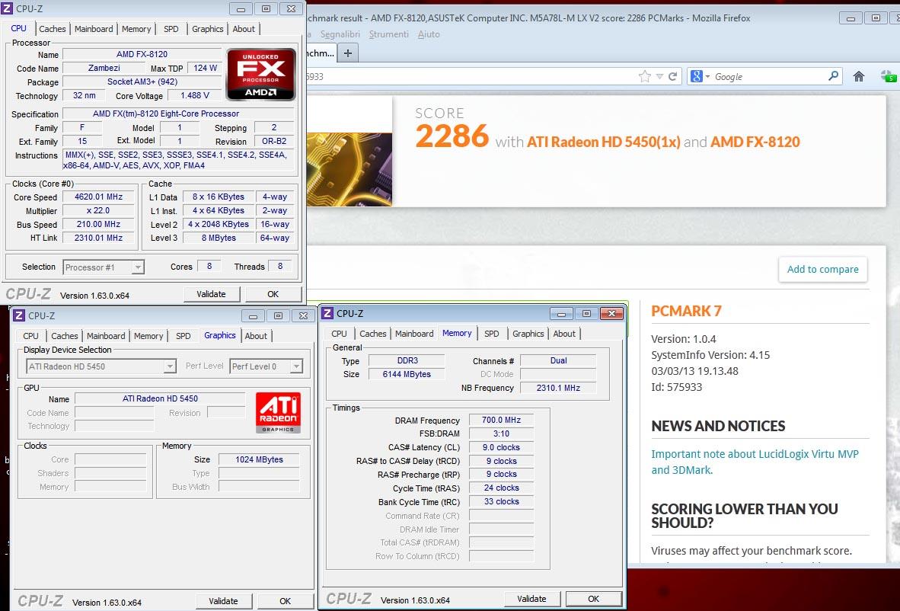This screenshot has width=900, height=611.
Task: Select Graphics tab in Memory CPU-Z window
Action: coord(528,334)
